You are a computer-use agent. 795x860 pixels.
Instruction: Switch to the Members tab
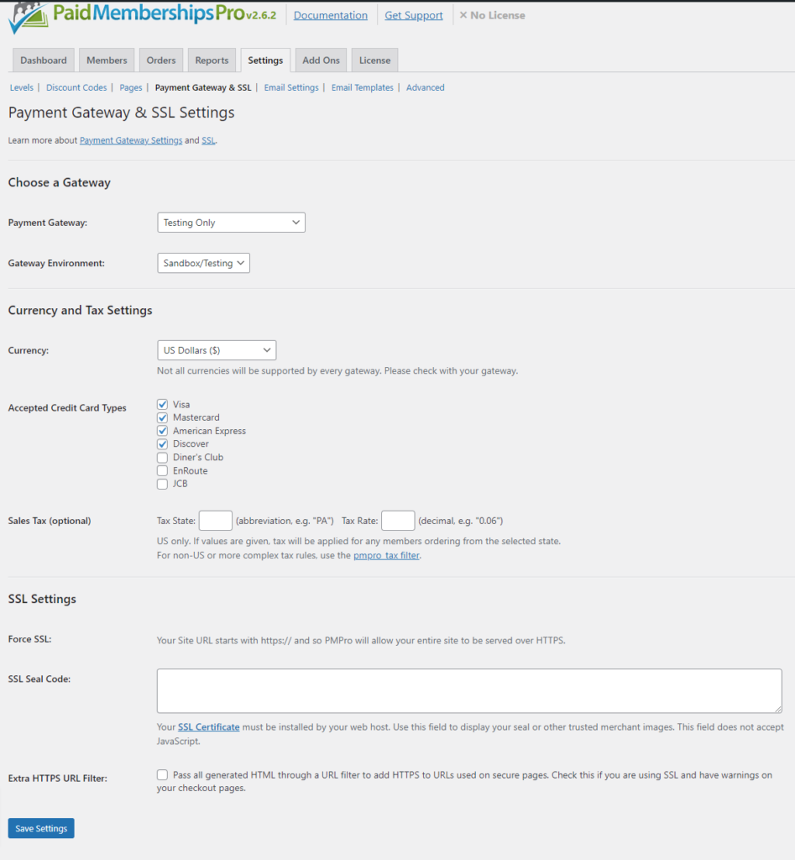tap(106, 60)
